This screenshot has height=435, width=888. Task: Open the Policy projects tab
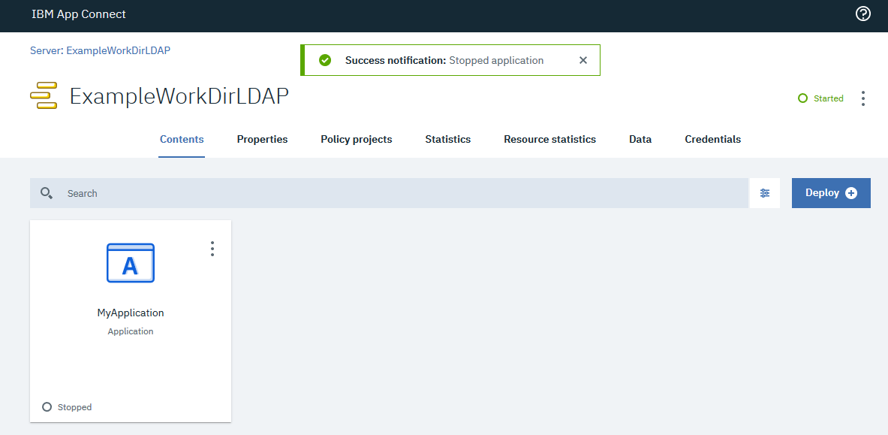point(357,140)
